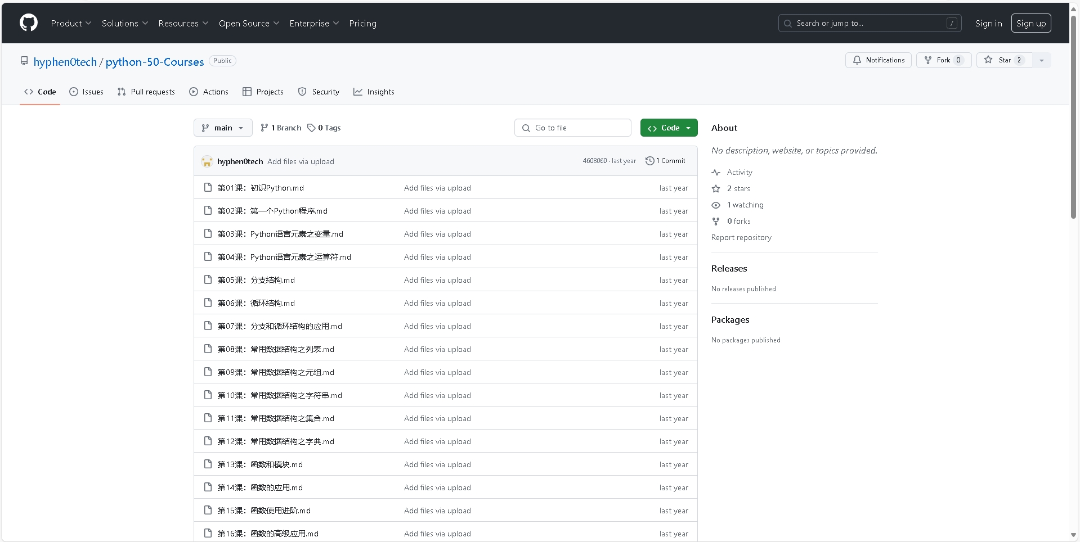The height and width of the screenshot is (542, 1080).
Task: Click the star icon next to 2 stars
Action: point(716,189)
